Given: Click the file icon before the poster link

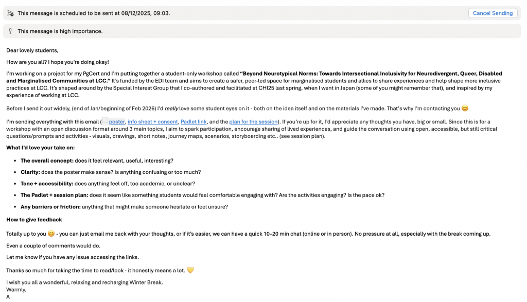Looking at the screenshot, I should pos(105,122).
